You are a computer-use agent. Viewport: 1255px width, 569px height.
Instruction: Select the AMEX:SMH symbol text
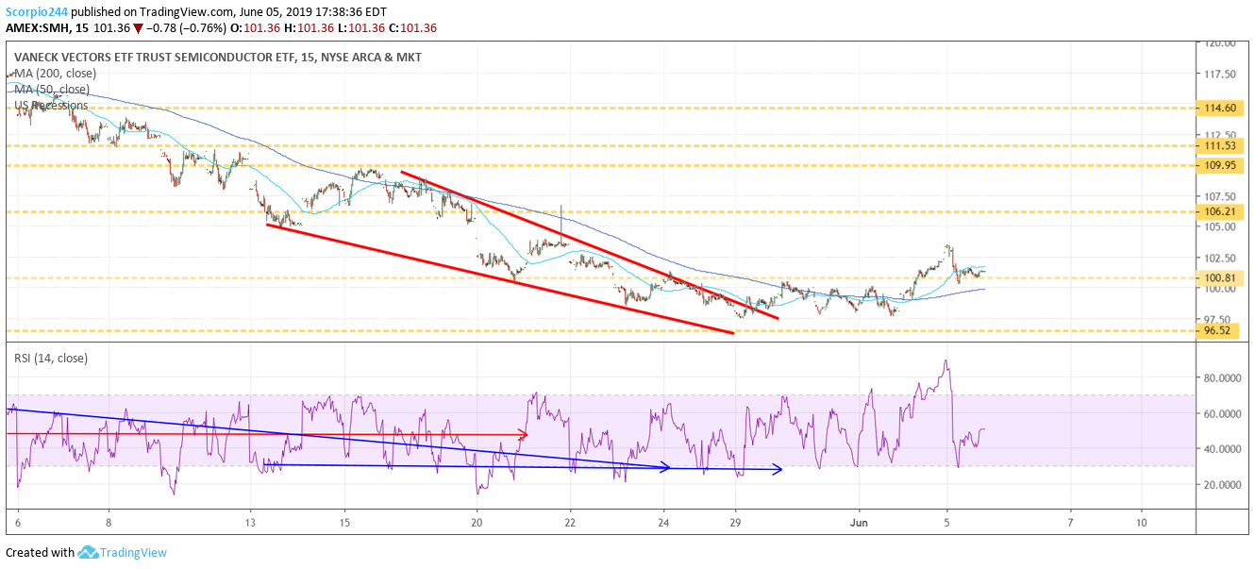pyautogui.click(x=40, y=29)
